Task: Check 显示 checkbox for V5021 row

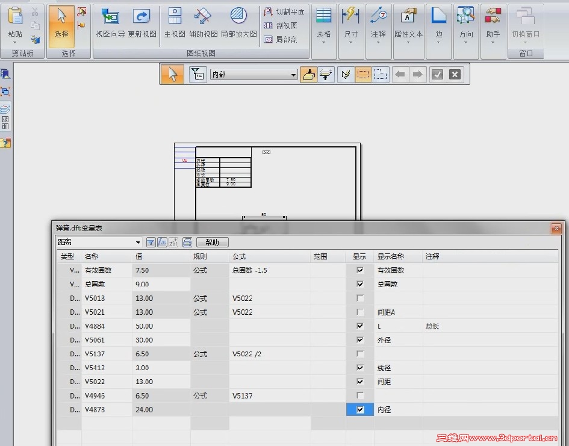Action: tap(360, 312)
